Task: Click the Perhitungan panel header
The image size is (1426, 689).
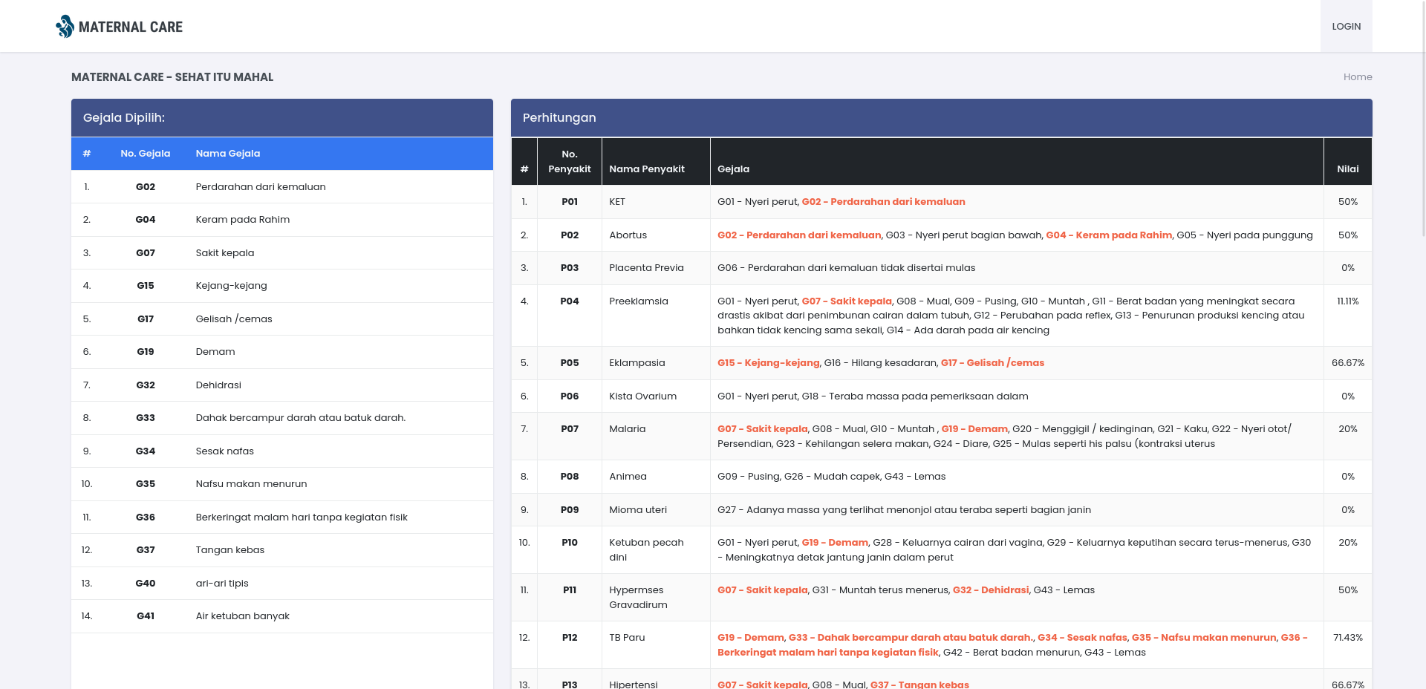Action: point(941,118)
